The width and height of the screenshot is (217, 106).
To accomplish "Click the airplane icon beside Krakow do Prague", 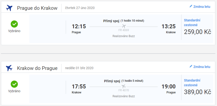I will coord(9,68).
